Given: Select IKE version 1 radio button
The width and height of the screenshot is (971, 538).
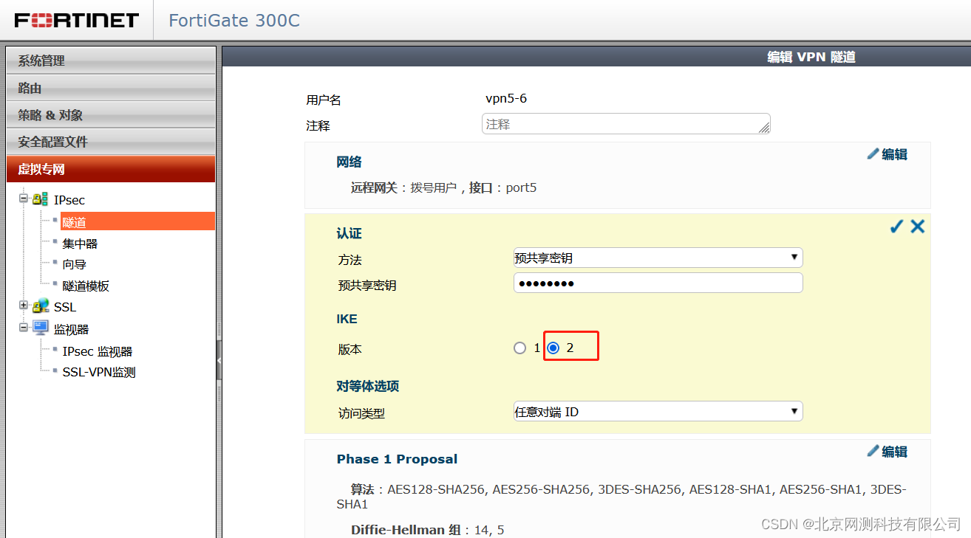Looking at the screenshot, I should 520,348.
